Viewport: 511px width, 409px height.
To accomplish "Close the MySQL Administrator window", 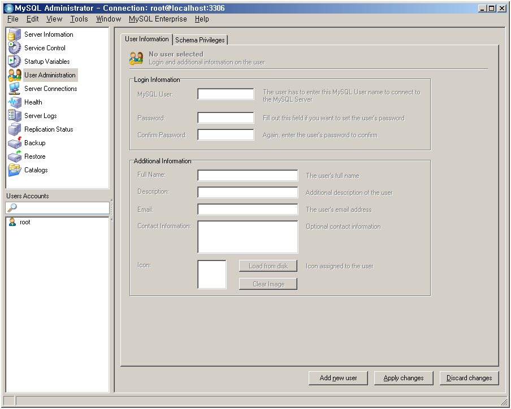I will (x=502, y=8).
